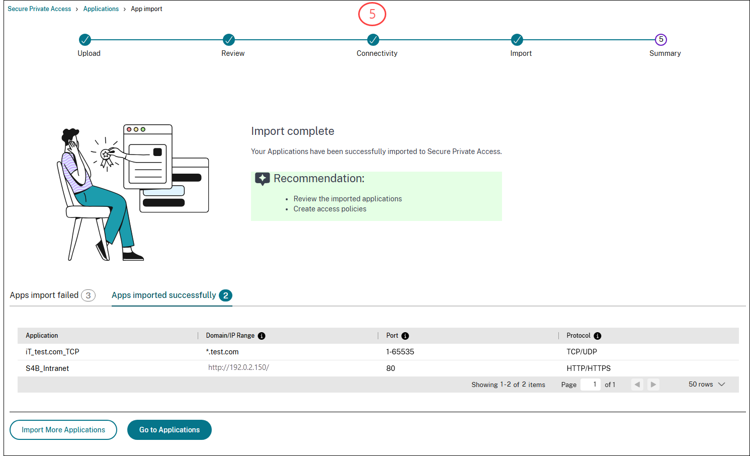Click the Import More Applications button
This screenshot has height=456, width=750.
(63, 430)
